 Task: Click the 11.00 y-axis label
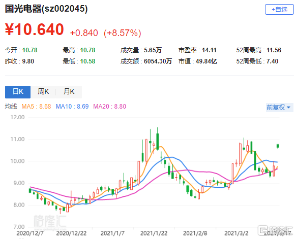17,140
